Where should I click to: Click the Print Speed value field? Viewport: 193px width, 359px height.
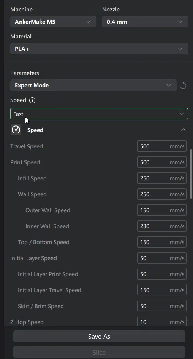coord(162,162)
